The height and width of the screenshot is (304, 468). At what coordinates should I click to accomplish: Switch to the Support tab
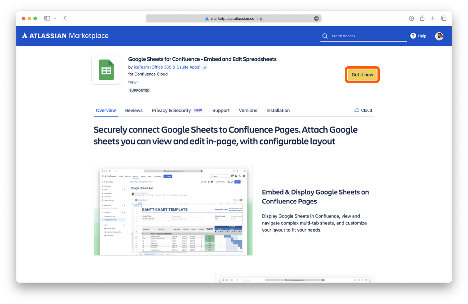point(221,110)
